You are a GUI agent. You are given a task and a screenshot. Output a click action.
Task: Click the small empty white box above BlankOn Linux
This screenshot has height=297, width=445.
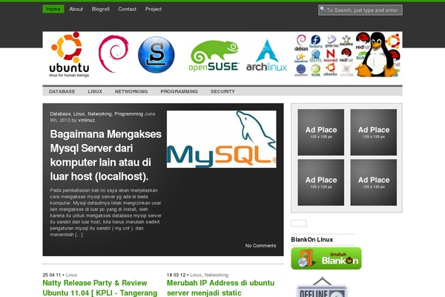click(x=299, y=223)
